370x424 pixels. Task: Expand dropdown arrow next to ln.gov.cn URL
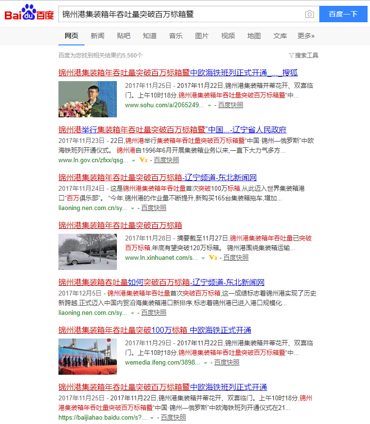point(134,161)
